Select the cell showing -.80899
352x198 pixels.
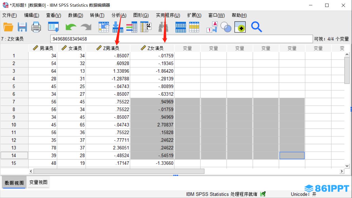(x=152, y=86)
